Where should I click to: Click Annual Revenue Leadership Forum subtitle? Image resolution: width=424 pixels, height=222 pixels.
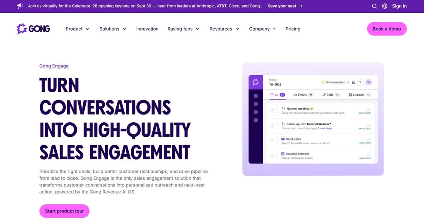coord(310,143)
